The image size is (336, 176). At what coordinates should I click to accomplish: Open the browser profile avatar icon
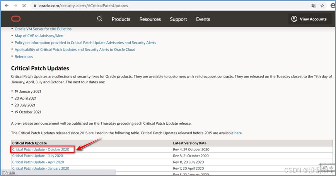[x=333, y=6]
